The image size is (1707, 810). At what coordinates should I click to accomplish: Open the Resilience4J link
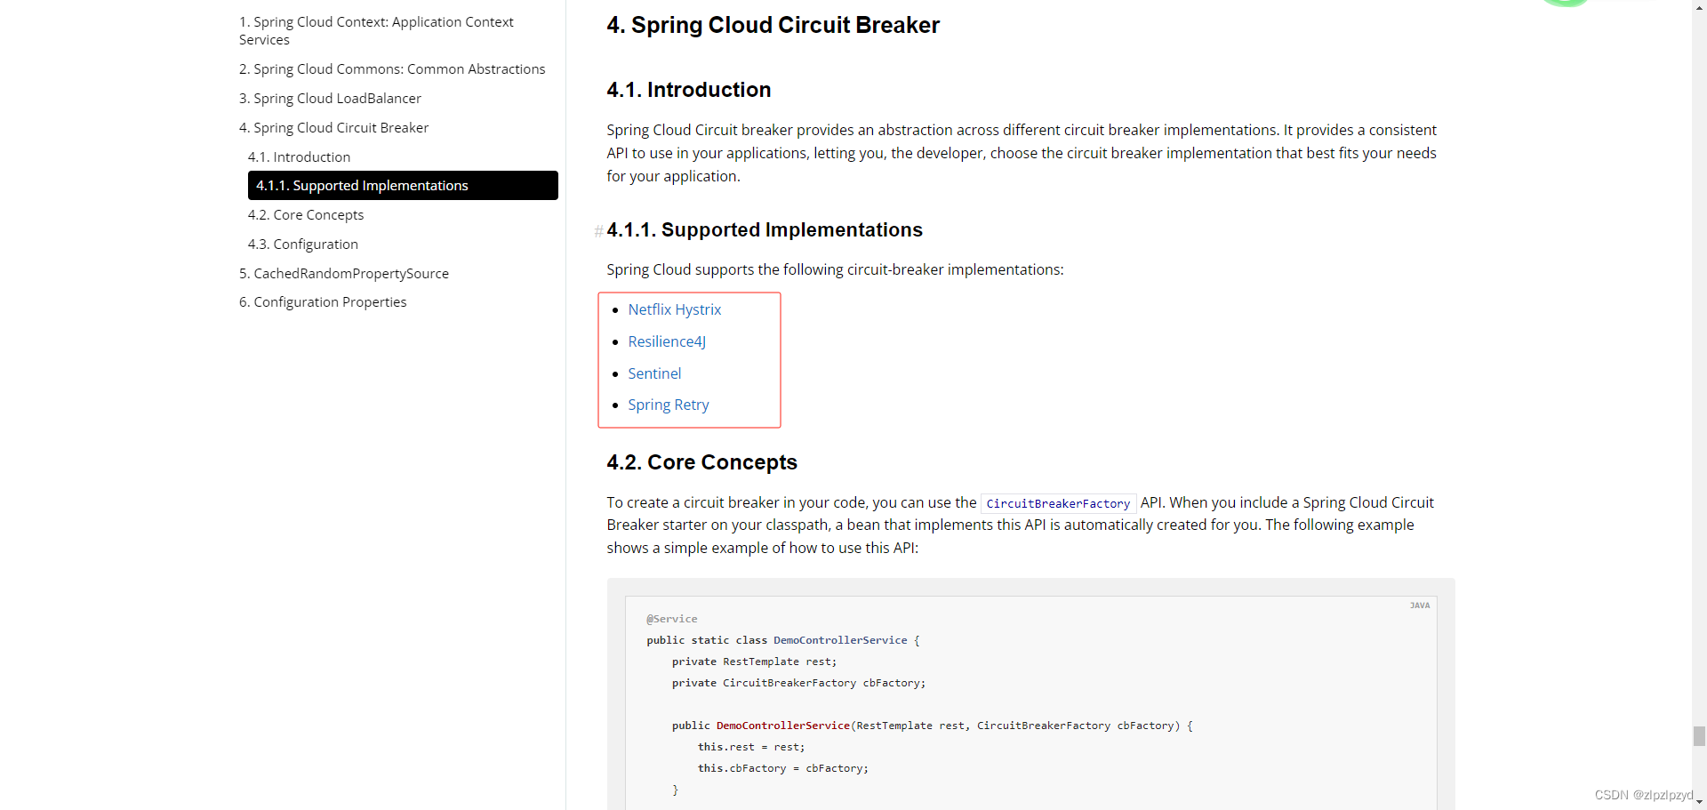[667, 341]
